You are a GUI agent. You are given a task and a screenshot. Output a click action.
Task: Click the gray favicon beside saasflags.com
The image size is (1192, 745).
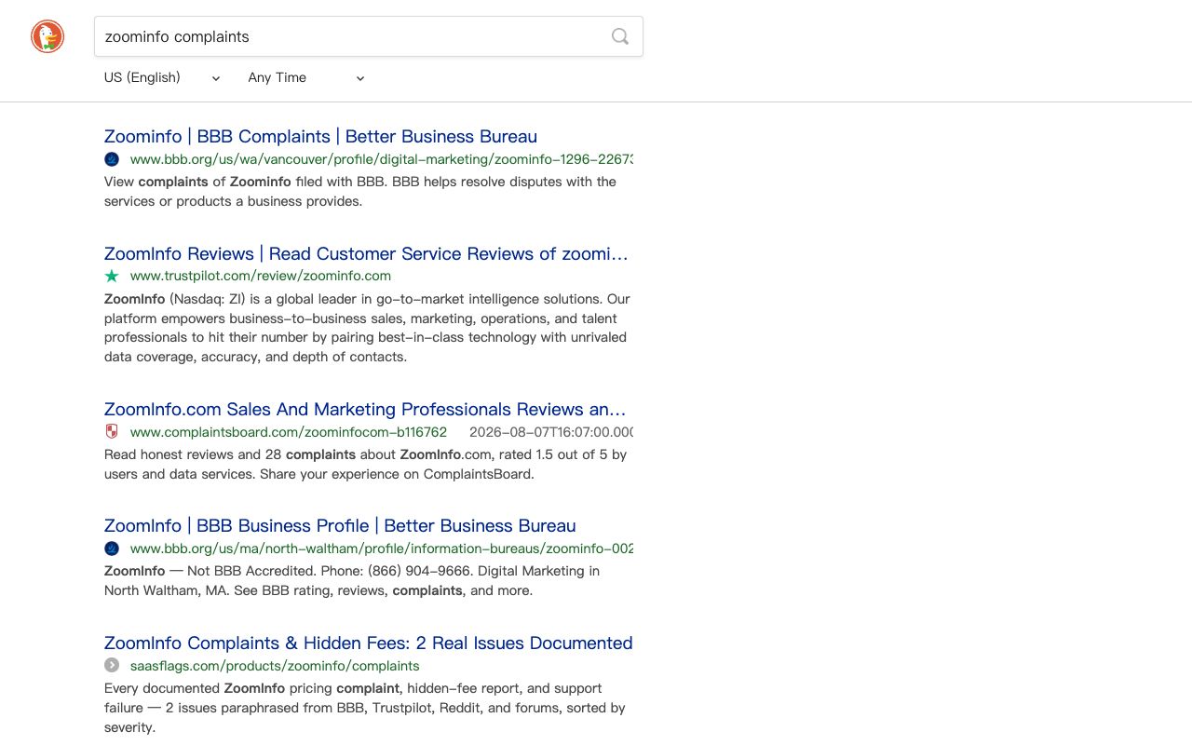(112, 665)
